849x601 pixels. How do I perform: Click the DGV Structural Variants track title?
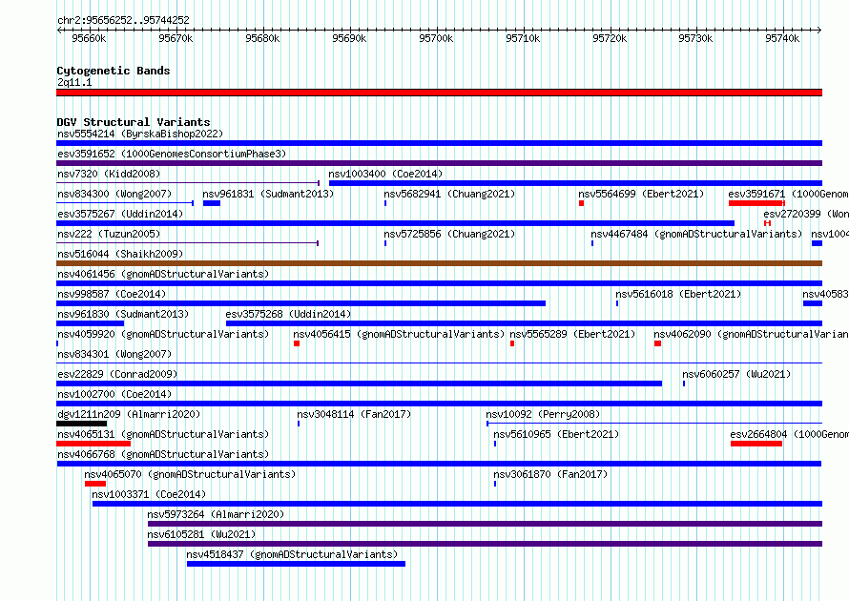click(134, 122)
